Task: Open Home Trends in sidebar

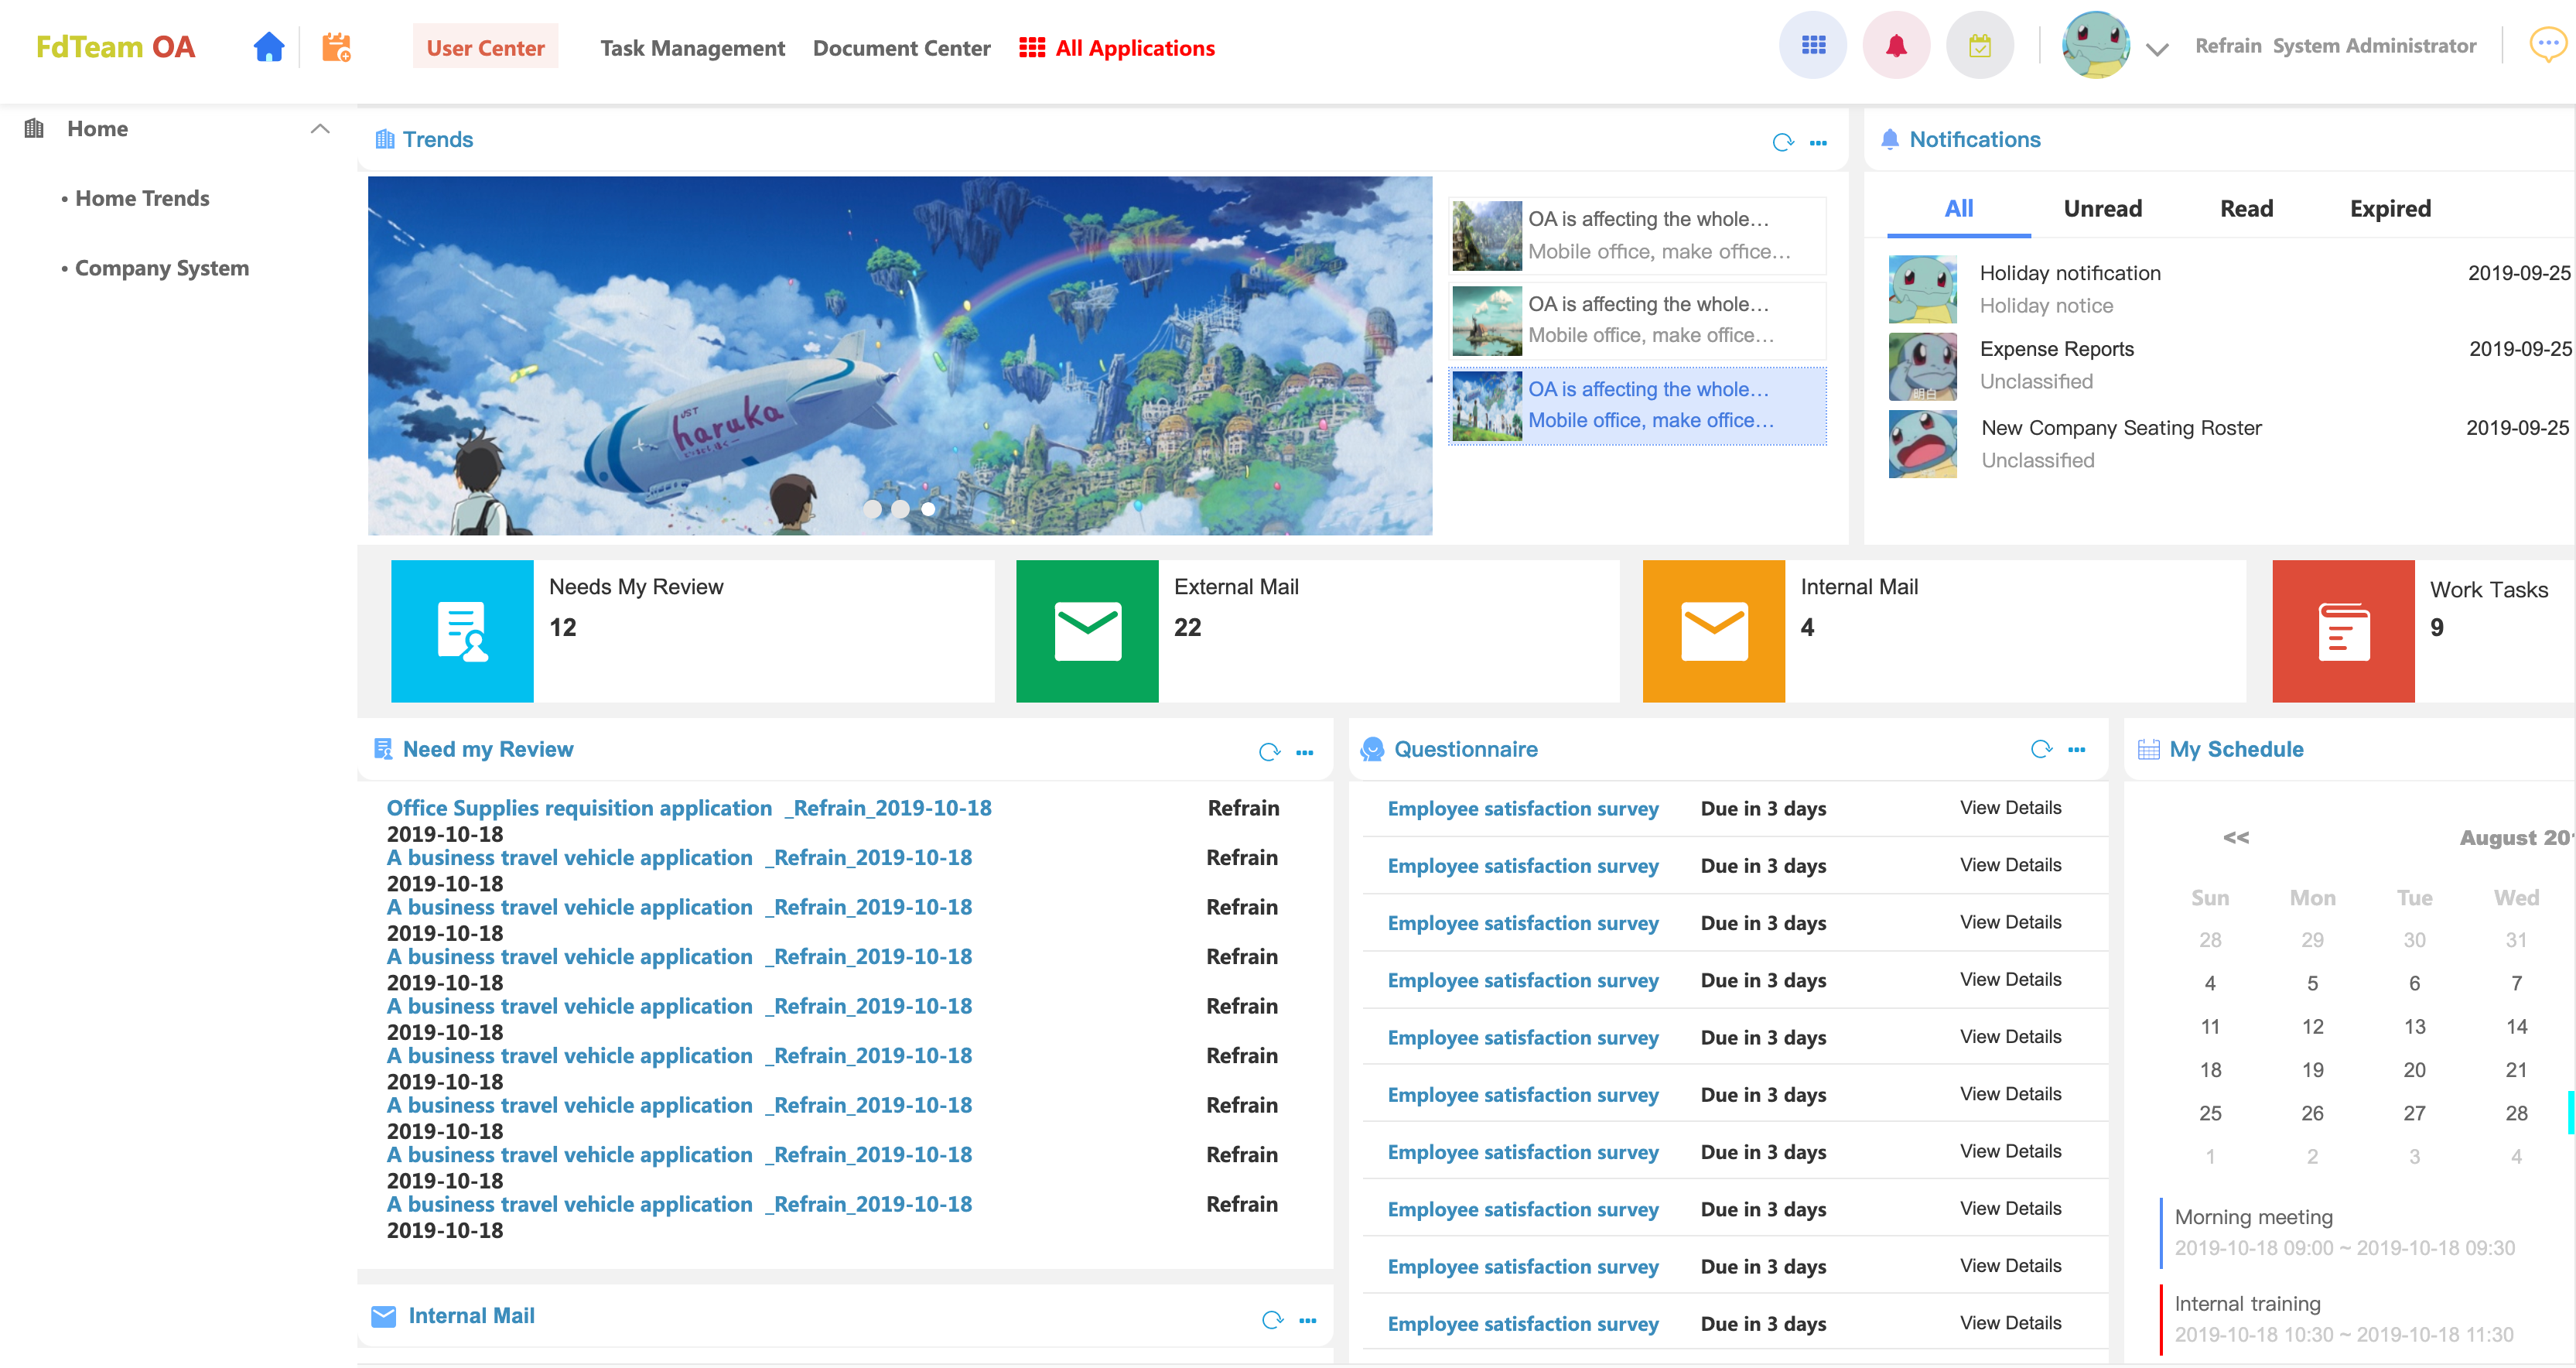Action: coord(142,198)
